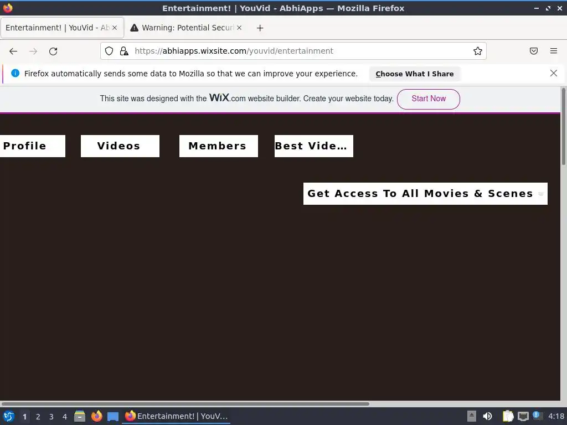Screen dimensions: 567x425
Task: Open the file manager from taskbar
Action: [x=80, y=416]
